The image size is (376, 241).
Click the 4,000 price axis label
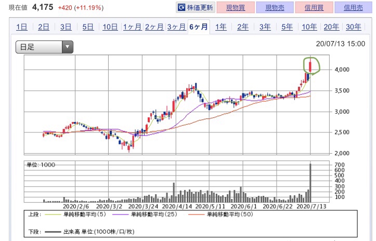tap(342, 70)
